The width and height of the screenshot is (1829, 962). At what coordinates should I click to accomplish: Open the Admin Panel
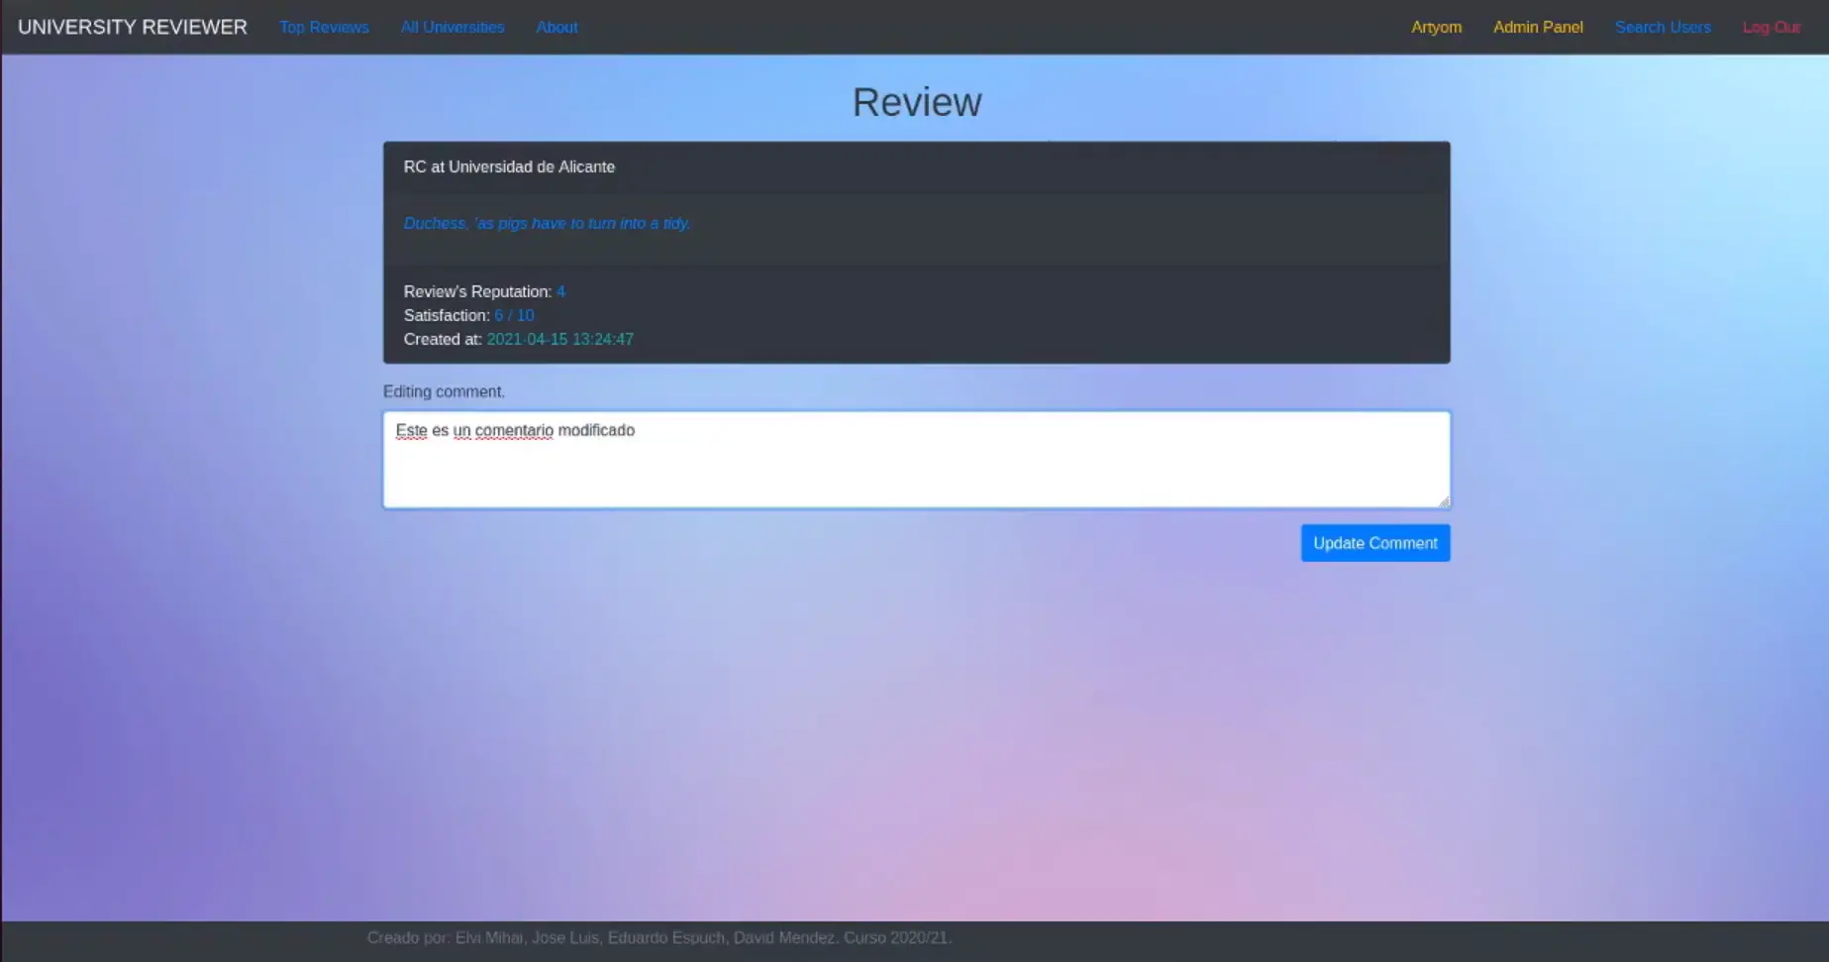pos(1538,27)
